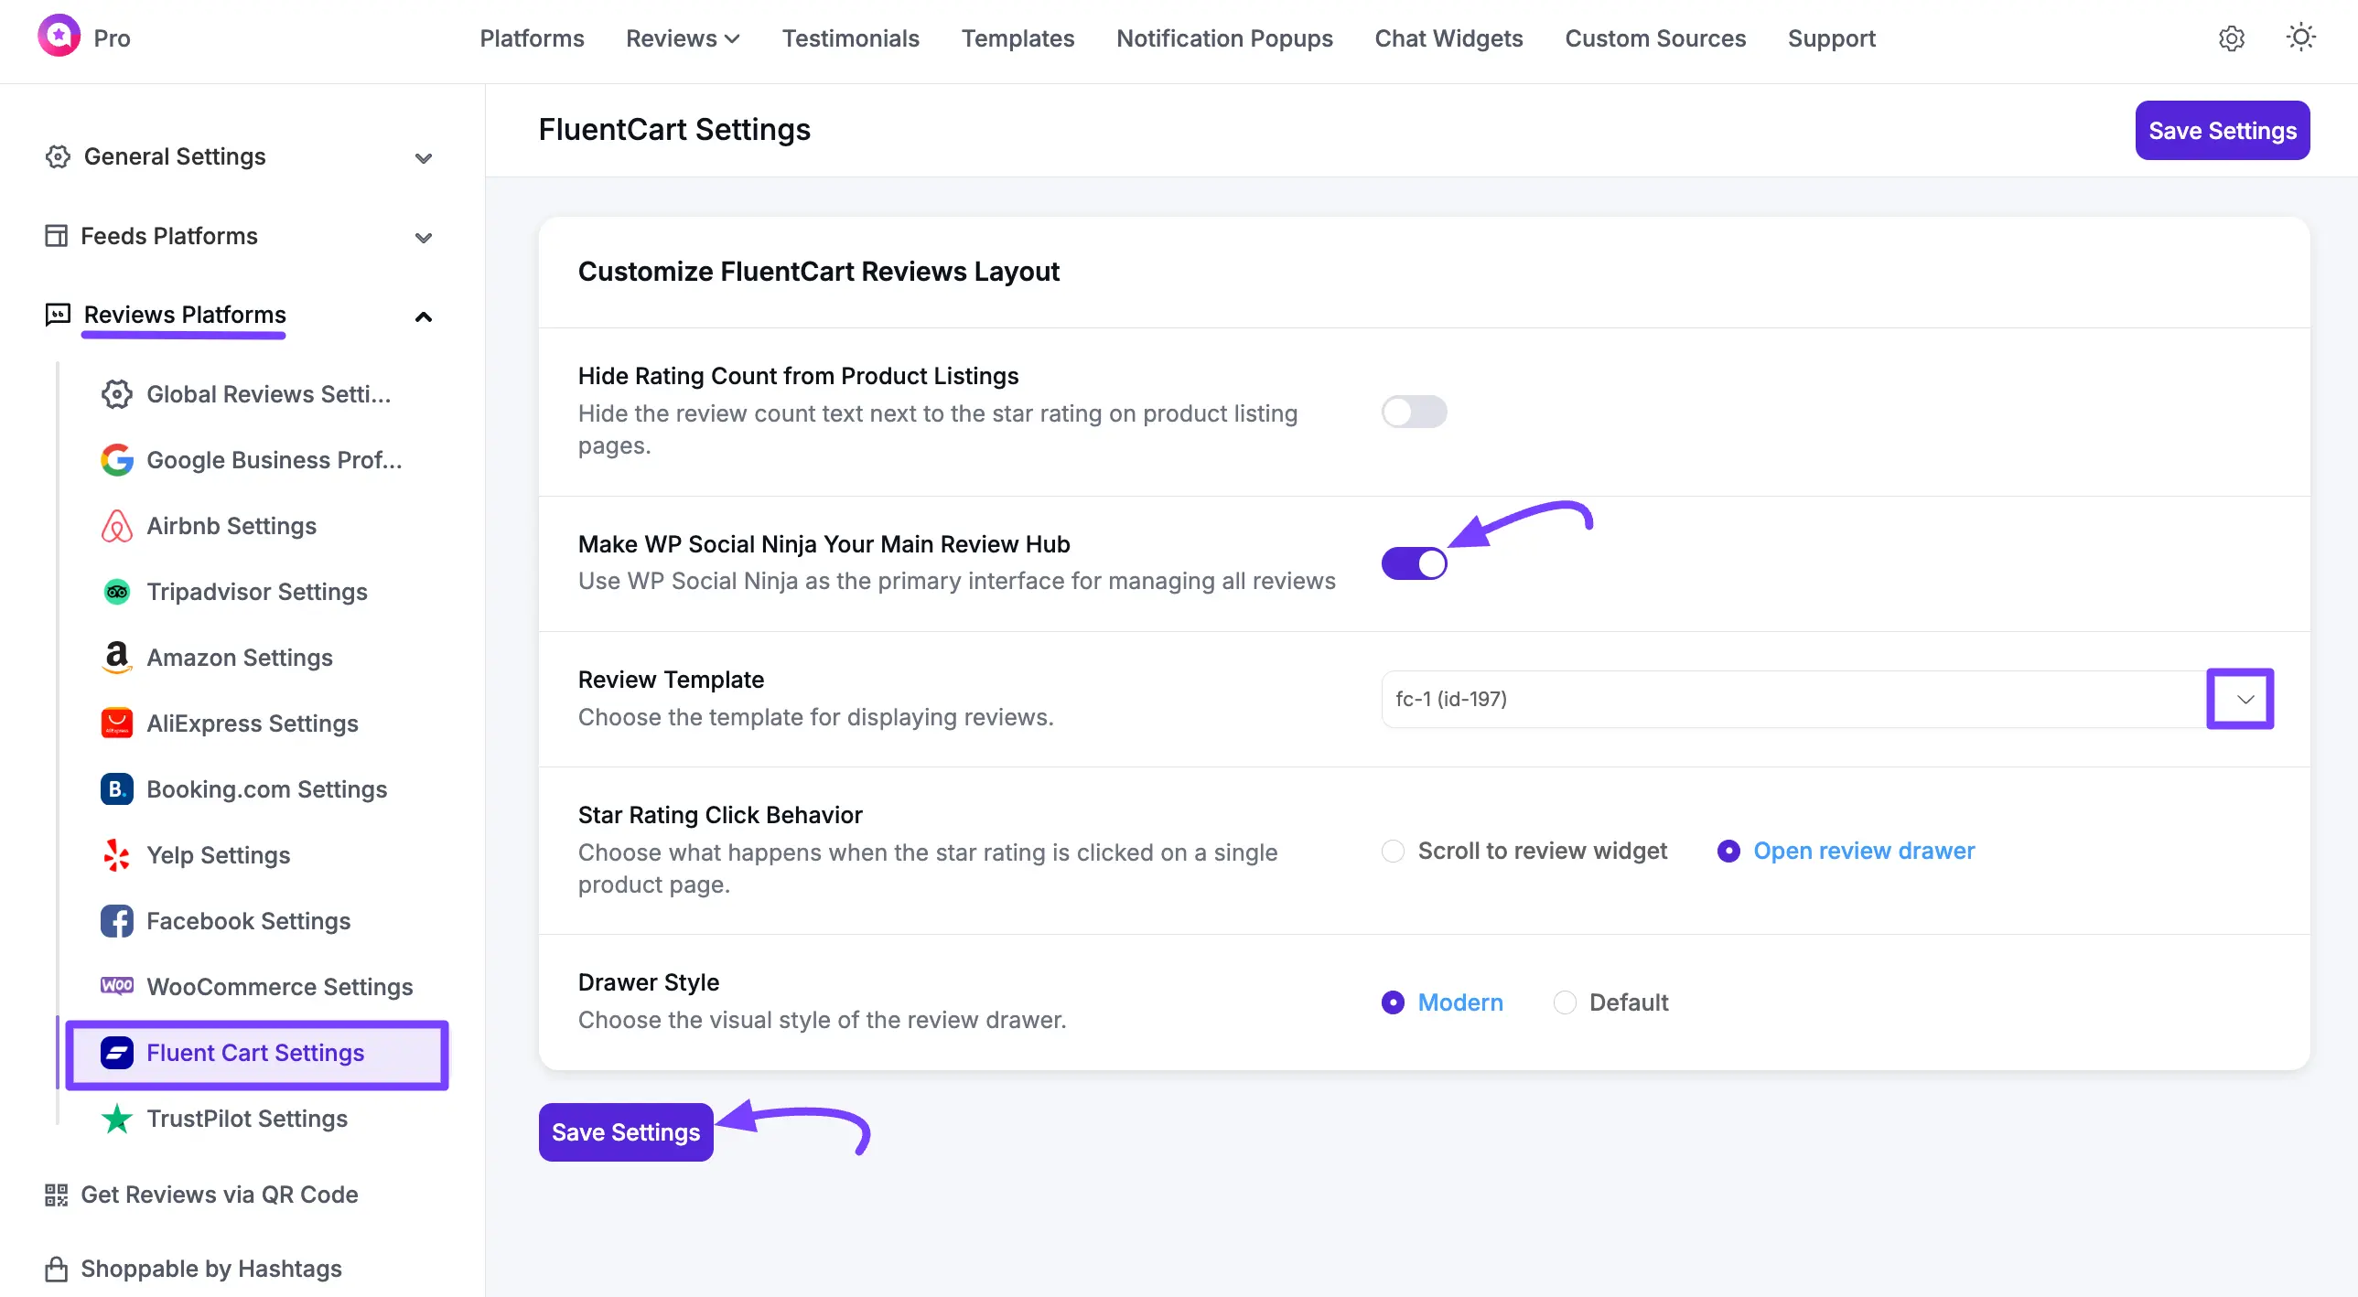Enable Hide Rating Count from Product Listings
The width and height of the screenshot is (2358, 1297).
coord(1415,412)
